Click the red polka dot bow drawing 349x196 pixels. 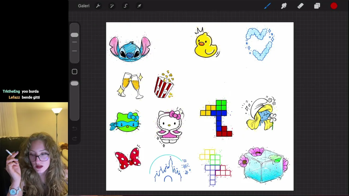(x=128, y=158)
